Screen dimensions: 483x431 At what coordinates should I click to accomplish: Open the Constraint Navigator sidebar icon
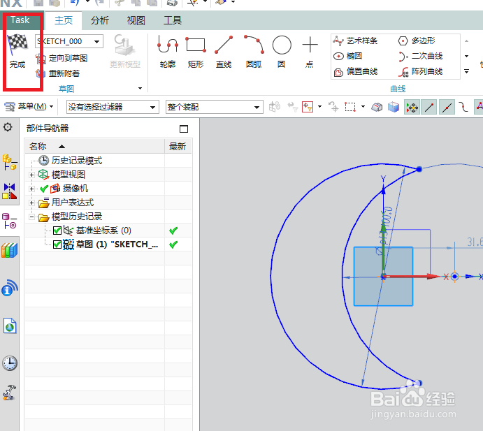(10, 191)
